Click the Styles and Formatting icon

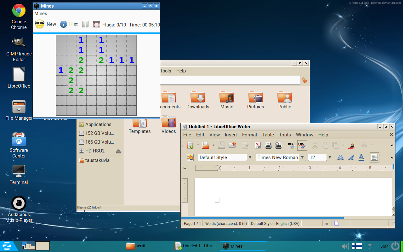point(190,157)
